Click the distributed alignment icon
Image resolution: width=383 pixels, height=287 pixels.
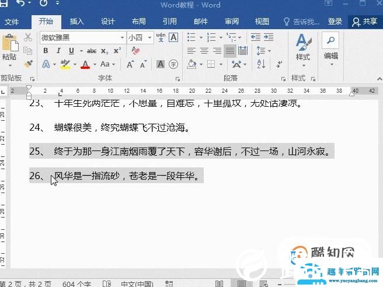point(242,51)
